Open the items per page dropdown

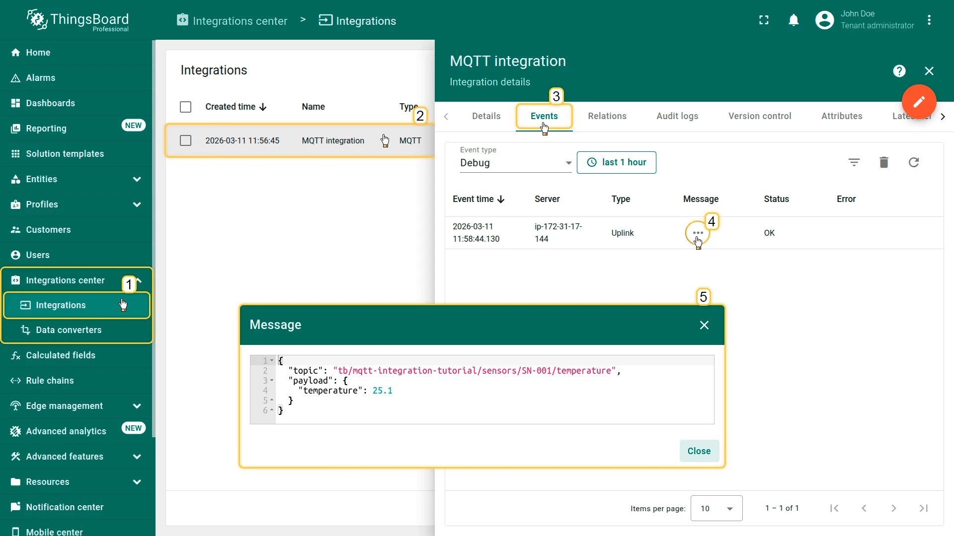point(716,508)
